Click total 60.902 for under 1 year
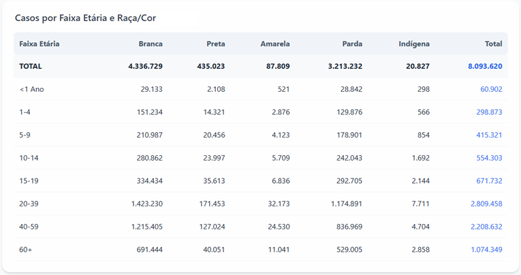Image resolution: width=521 pixels, height=275 pixels. click(x=490, y=89)
